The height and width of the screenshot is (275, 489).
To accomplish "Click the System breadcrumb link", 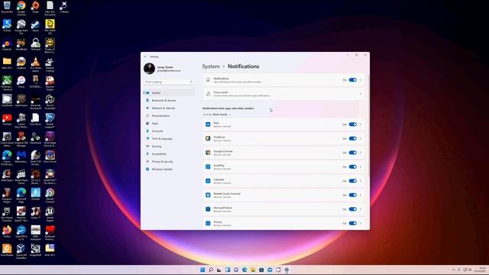I will (x=211, y=66).
